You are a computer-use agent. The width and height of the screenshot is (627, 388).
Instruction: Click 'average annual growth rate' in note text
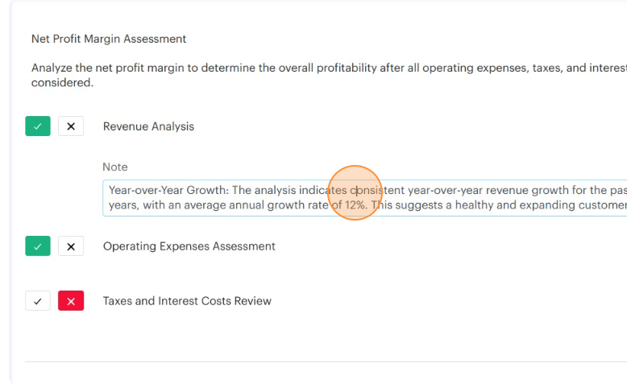click(258, 205)
